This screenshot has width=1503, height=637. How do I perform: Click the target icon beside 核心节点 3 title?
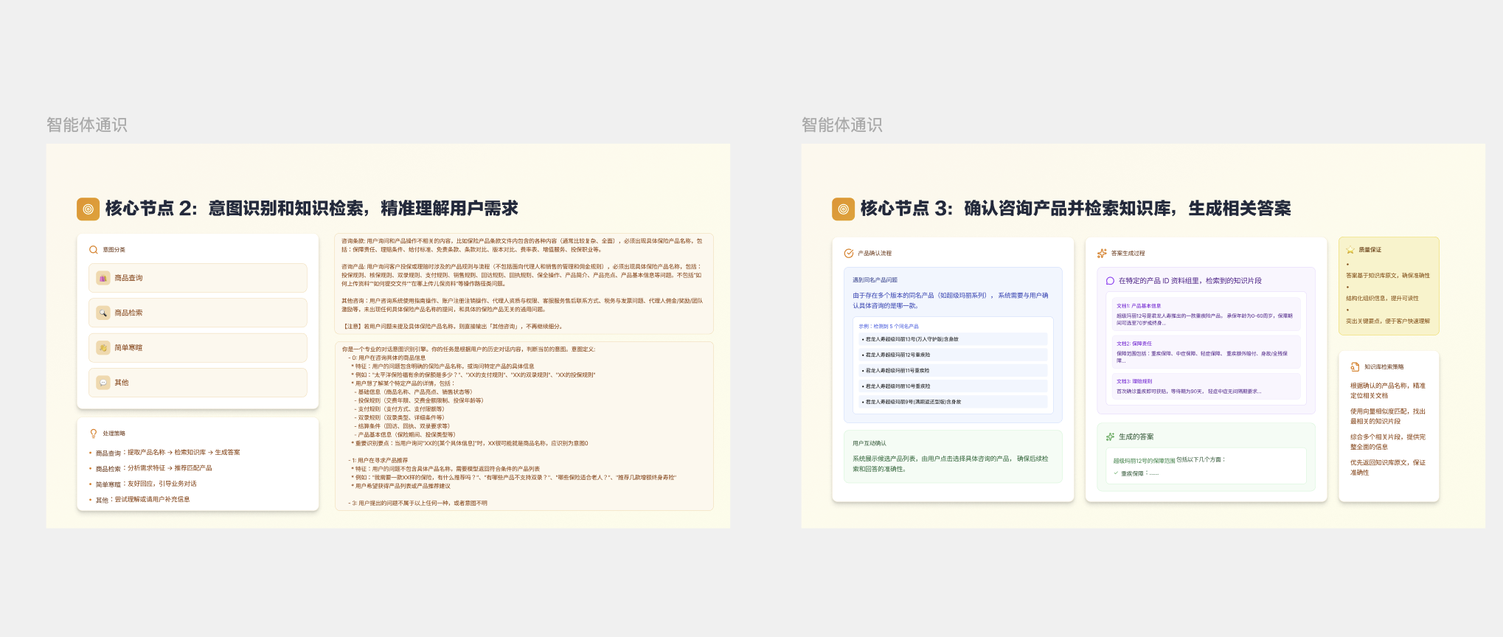pos(843,209)
